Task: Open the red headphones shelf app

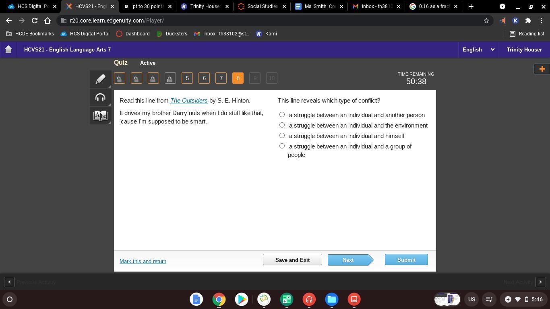Action: click(x=309, y=299)
